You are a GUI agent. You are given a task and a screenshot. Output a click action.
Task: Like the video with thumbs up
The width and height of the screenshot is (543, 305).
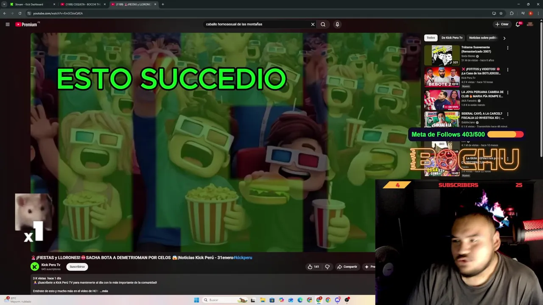[313, 266]
